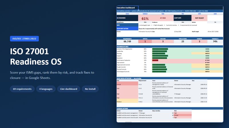Open the Gaps sheet link
The width and height of the screenshot is (229, 128).
pyautogui.click(x=163, y=14)
